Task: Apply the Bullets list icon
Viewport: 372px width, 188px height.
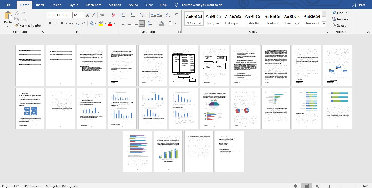Action: pyautogui.click(x=124, y=15)
